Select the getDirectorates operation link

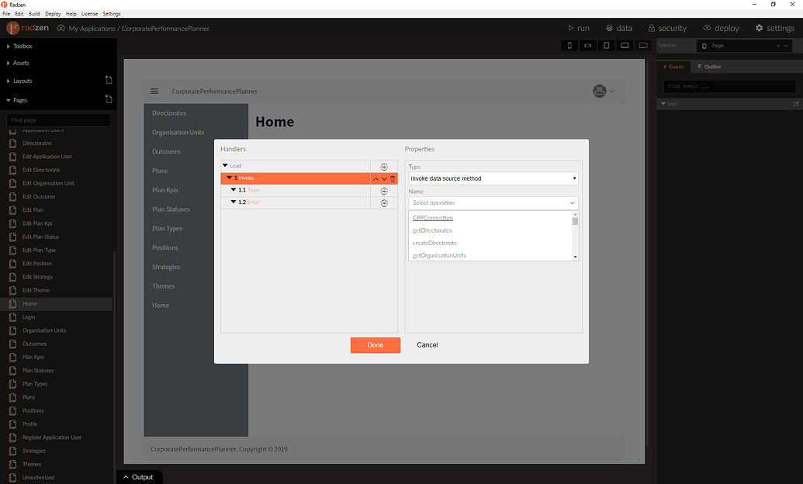click(x=432, y=230)
